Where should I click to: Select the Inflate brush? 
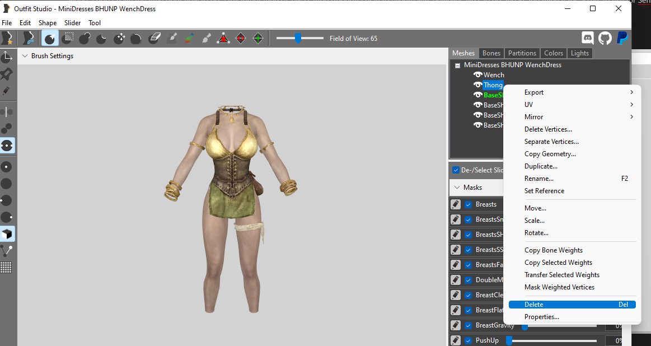(x=85, y=38)
